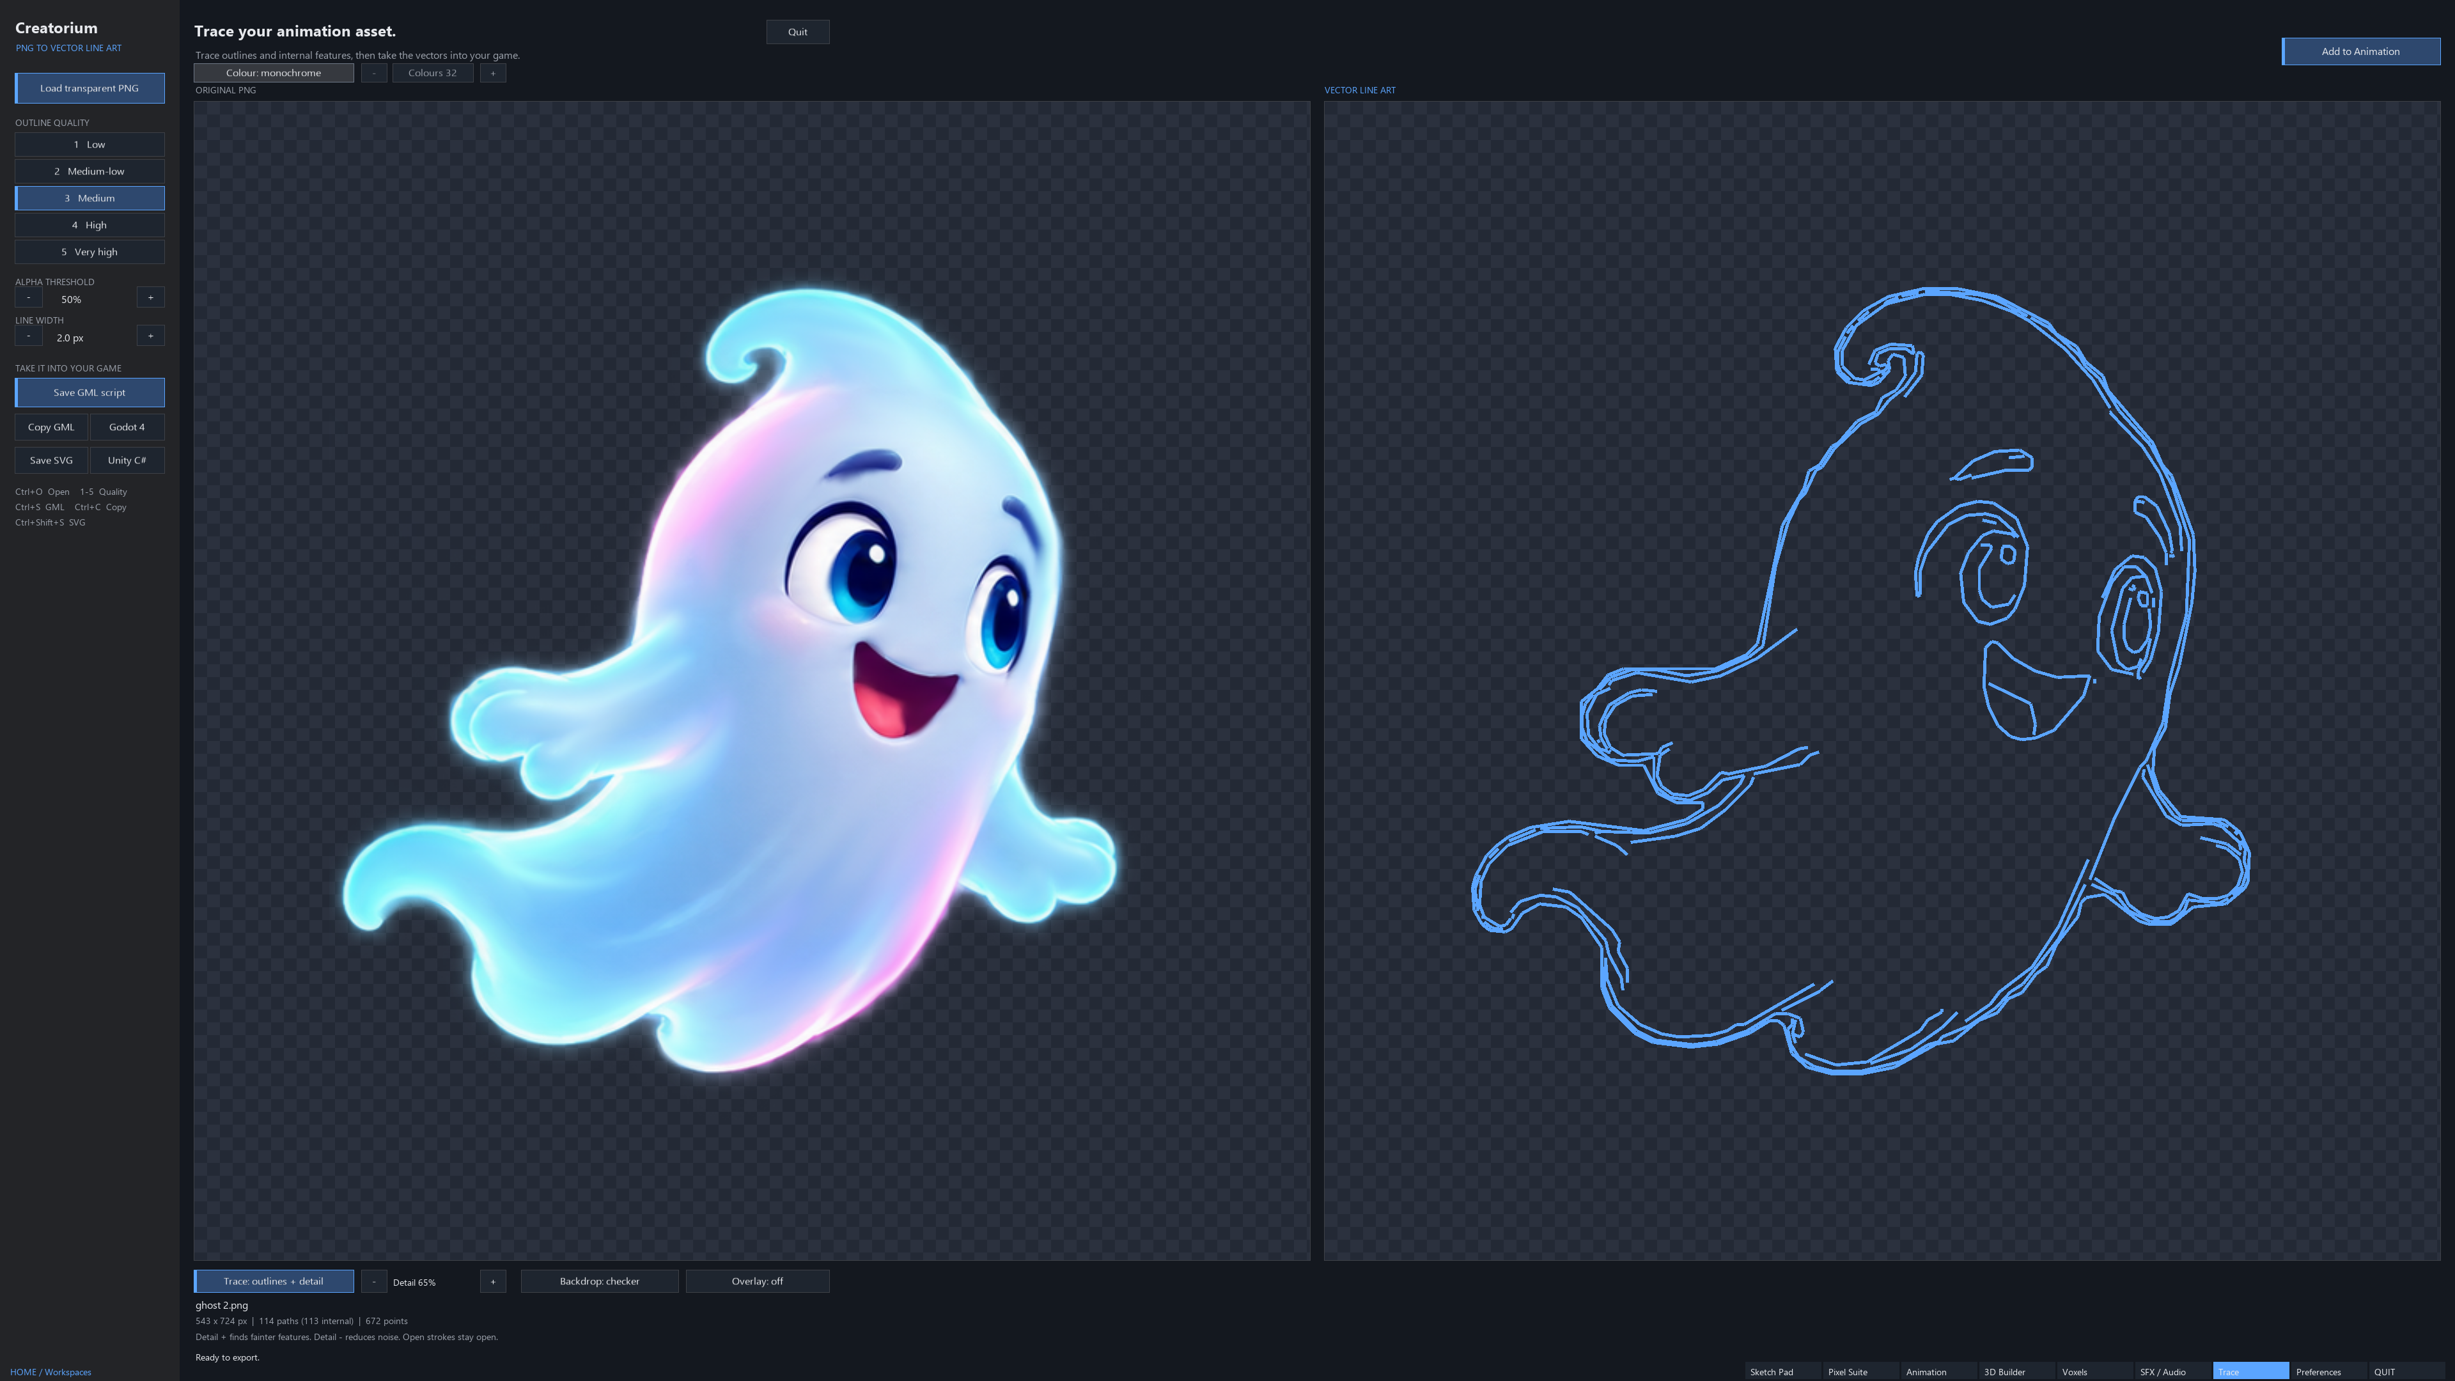Load a transparent PNG file

click(x=90, y=88)
